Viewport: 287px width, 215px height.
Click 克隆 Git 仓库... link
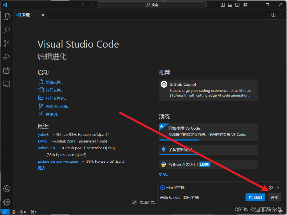coord(57,106)
